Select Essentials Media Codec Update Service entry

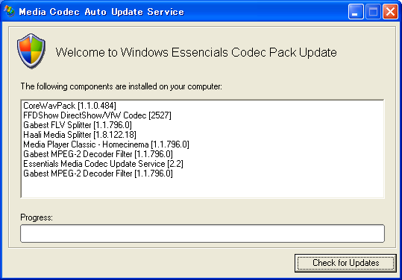103,164
